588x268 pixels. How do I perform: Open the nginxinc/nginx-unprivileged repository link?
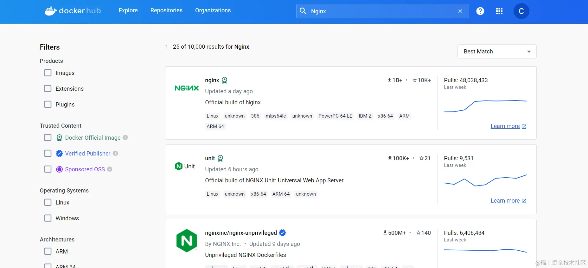(241, 233)
